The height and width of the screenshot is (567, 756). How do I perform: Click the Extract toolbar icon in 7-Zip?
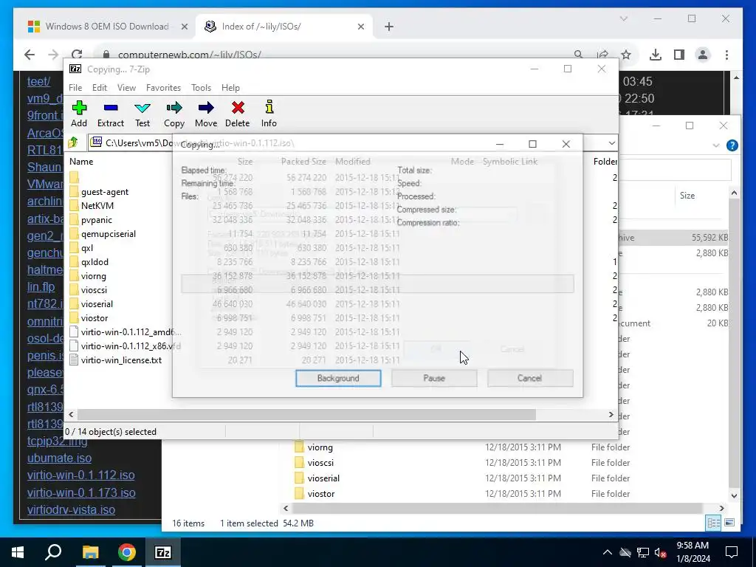pyautogui.click(x=111, y=114)
